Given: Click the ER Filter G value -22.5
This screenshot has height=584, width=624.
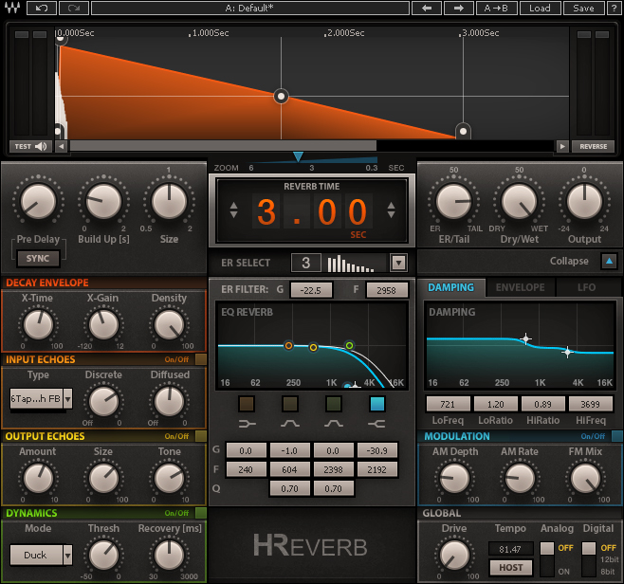Looking at the screenshot, I should (x=311, y=290).
